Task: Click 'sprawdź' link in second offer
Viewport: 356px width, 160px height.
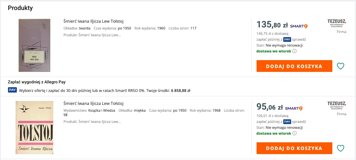Action: [299, 122]
